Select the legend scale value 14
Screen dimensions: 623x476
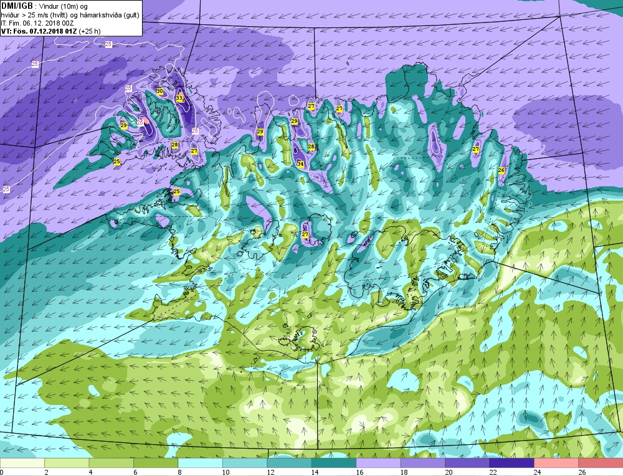[315, 472]
